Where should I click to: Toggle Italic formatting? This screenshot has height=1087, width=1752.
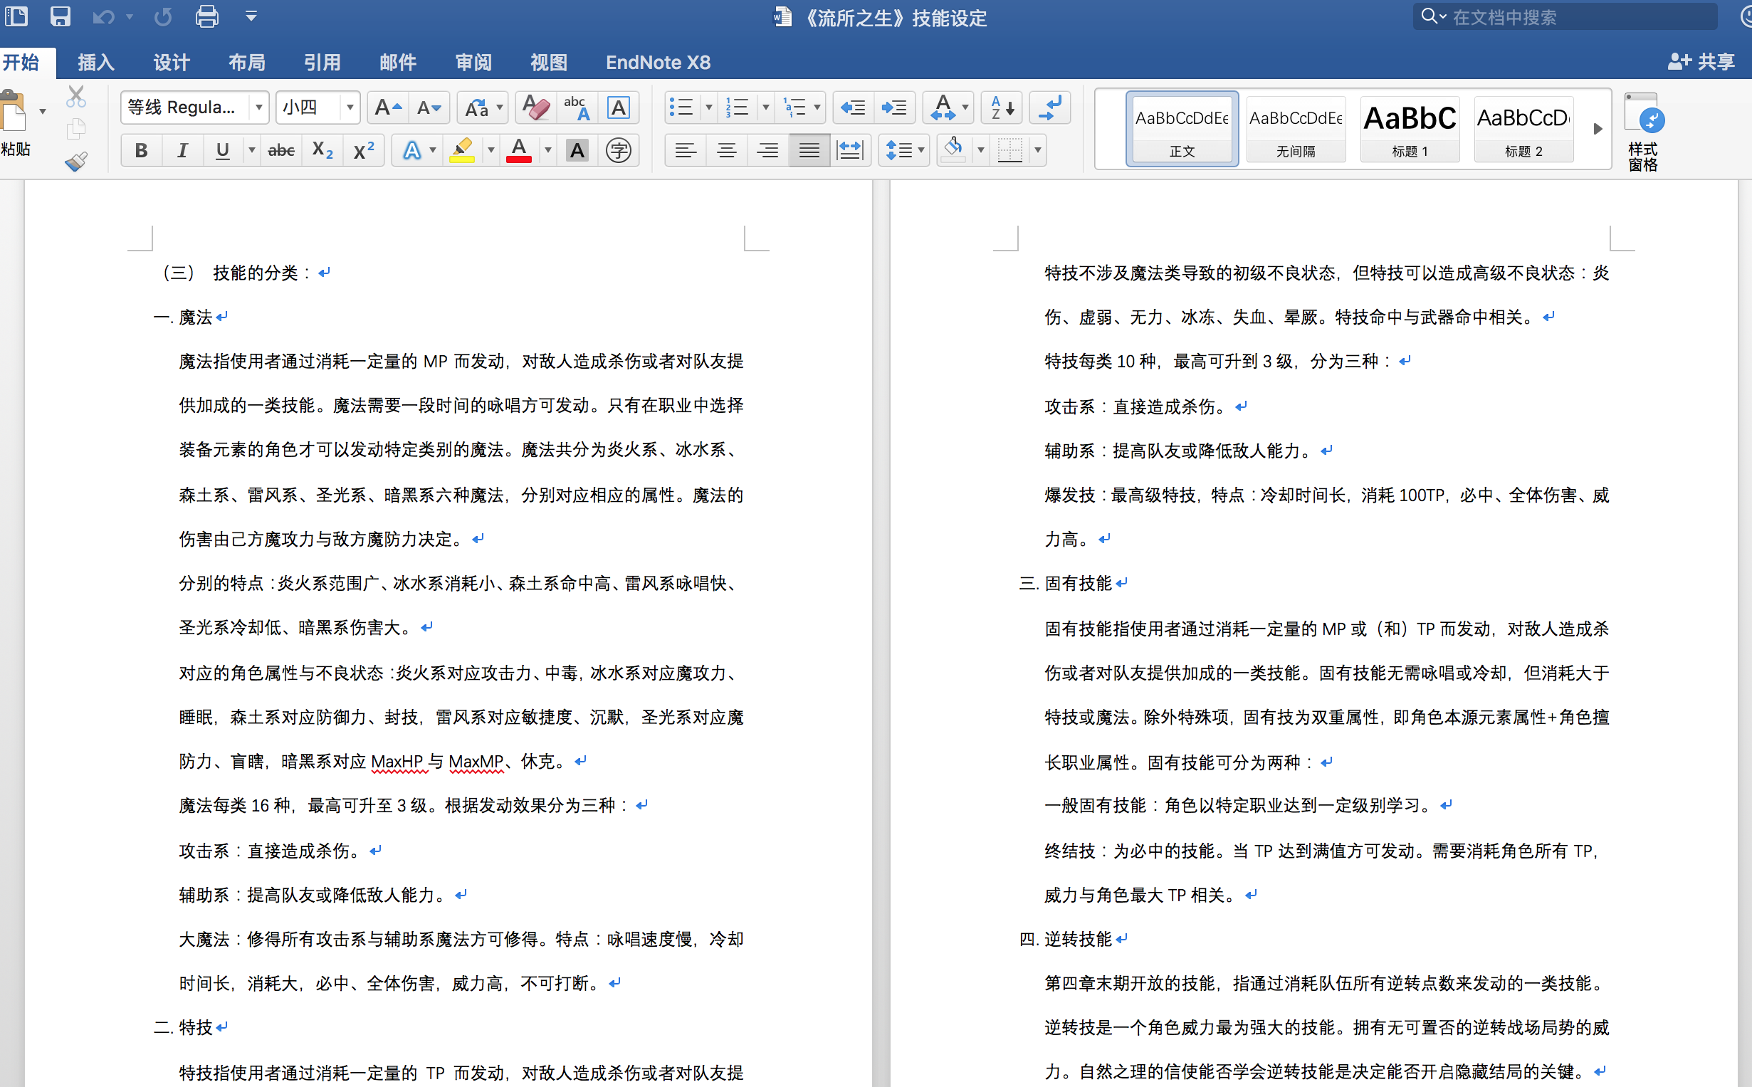(x=183, y=150)
